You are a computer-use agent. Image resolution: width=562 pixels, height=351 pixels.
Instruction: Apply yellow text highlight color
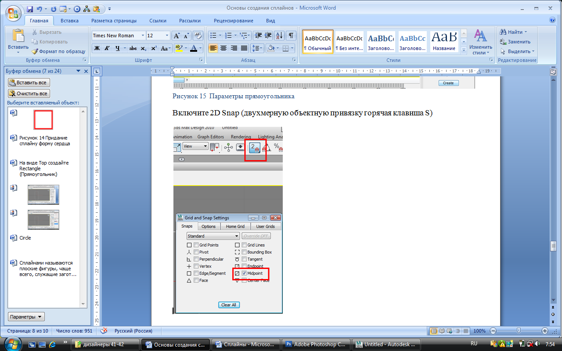(178, 48)
